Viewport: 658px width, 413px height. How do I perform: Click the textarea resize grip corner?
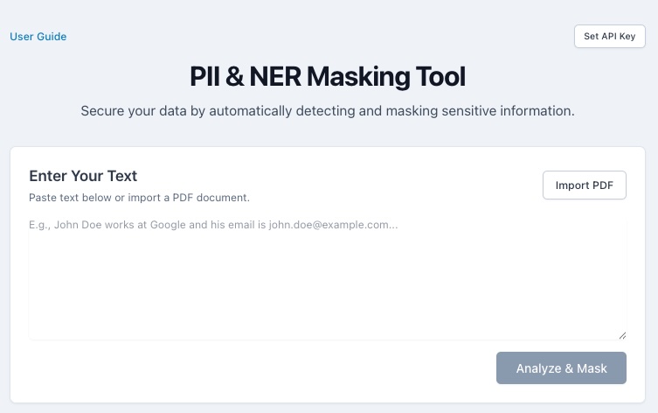click(x=623, y=335)
